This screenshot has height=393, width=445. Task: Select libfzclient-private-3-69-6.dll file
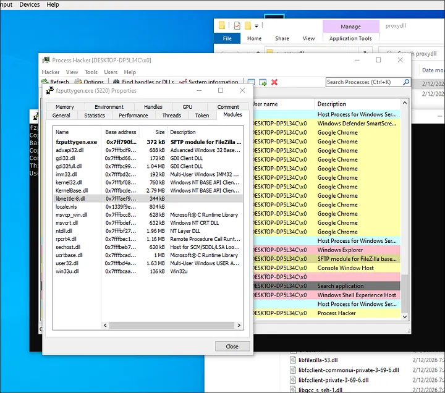click(x=333, y=380)
